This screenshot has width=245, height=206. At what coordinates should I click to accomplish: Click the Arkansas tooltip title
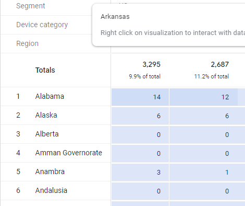115,17
